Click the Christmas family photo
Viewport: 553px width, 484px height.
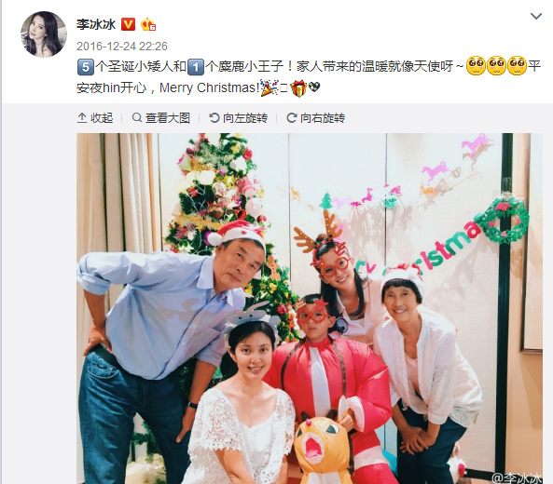pyautogui.click(x=310, y=308)
